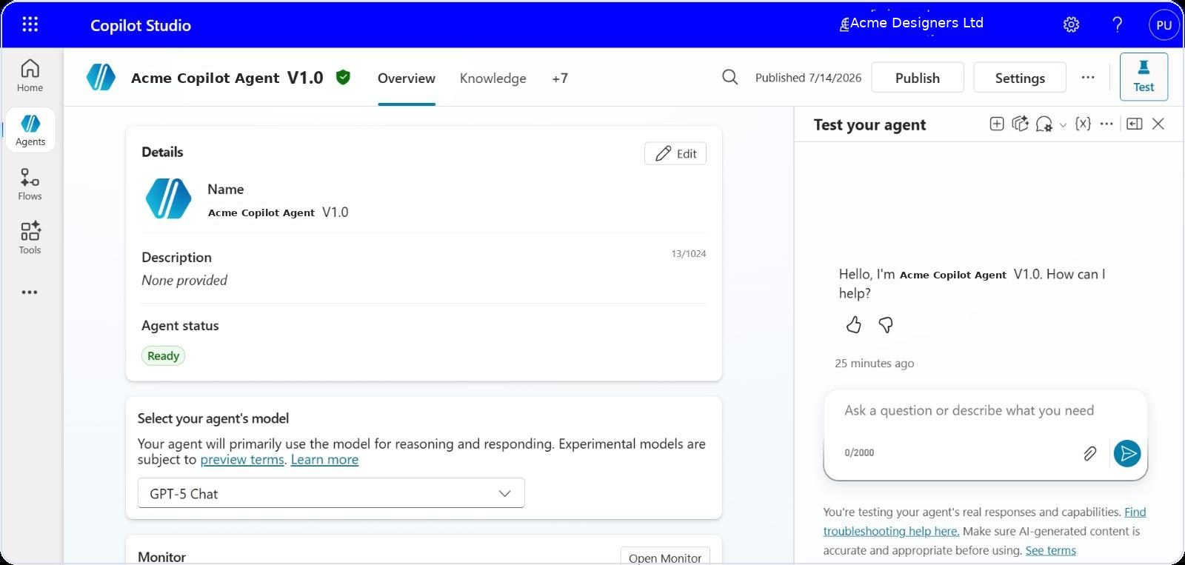Open the preview terms link
The image size is (1185, 565).
point(242,459)
